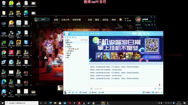This screenshot has height=105, width=188.
Task: Click the notes icon in YY sidebar toolbar
Action: click(73, 37)
